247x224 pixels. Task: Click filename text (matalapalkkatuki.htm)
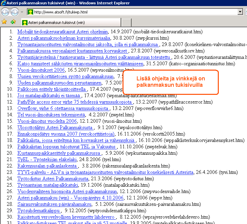point(127,185)
